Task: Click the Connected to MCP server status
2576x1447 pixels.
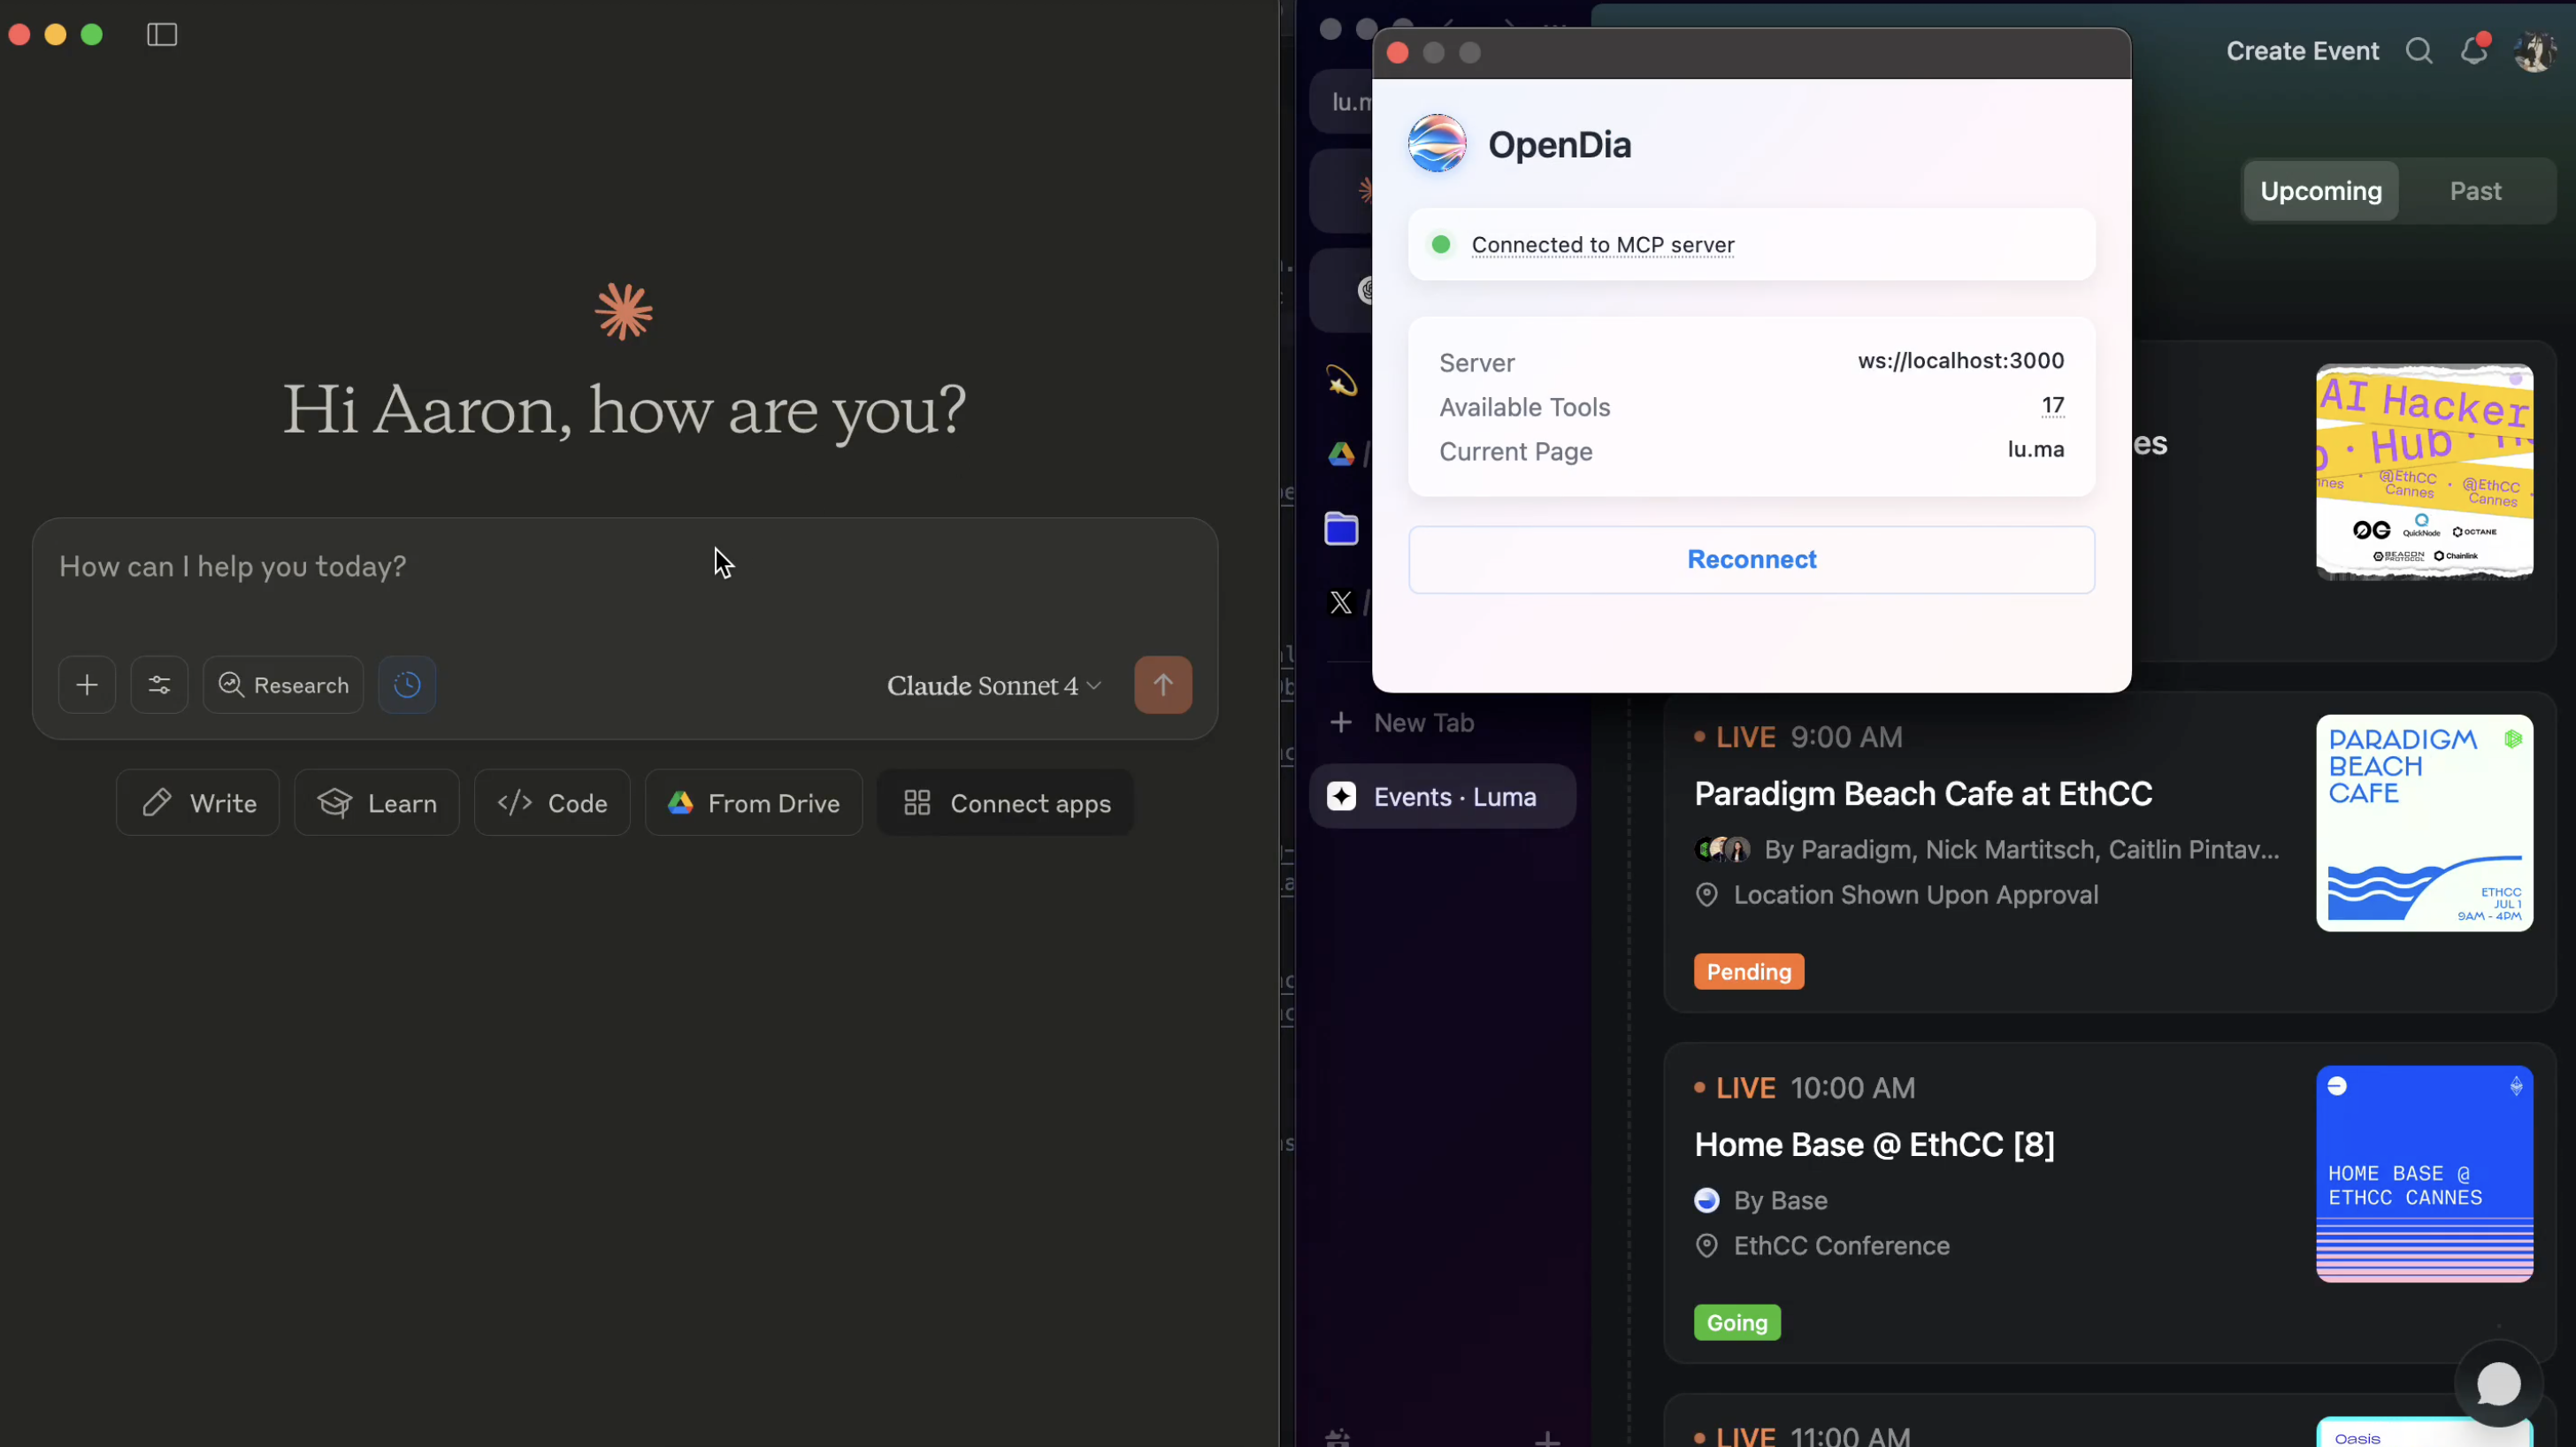Action: 1603,245
